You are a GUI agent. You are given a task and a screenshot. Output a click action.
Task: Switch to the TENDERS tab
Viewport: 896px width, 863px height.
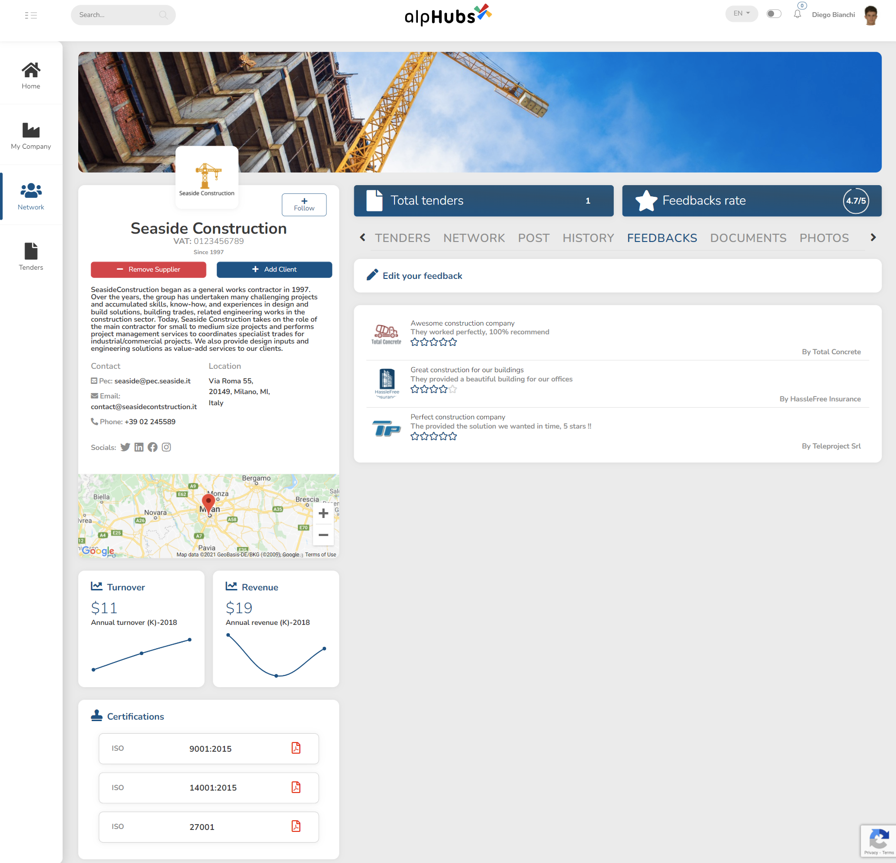[x=402, y=238]
